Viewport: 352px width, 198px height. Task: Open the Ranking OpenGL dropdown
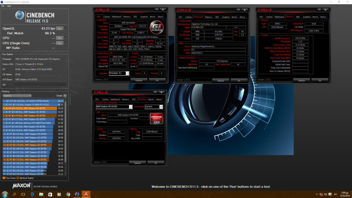[17, 96]
